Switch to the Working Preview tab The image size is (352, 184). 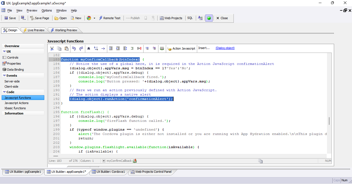coord(64,30)
